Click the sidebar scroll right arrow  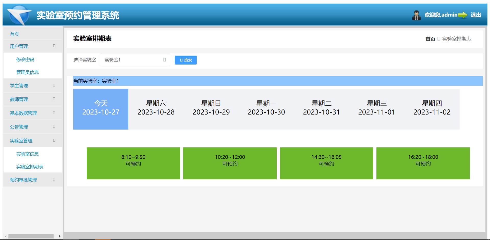[x=60, y=236]
